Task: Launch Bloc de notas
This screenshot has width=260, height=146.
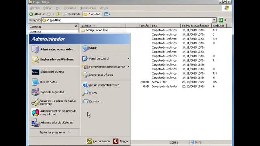Action: click(x=44, y=82)
